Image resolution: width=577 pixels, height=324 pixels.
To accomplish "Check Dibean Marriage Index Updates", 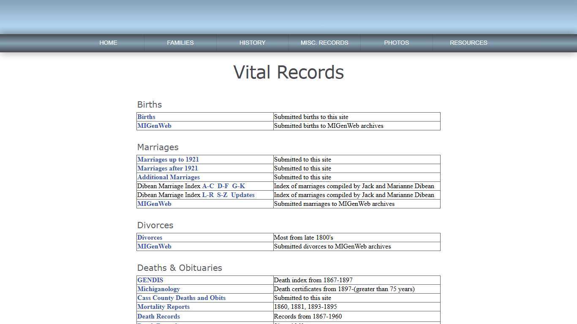I will (x=243, y=195).
